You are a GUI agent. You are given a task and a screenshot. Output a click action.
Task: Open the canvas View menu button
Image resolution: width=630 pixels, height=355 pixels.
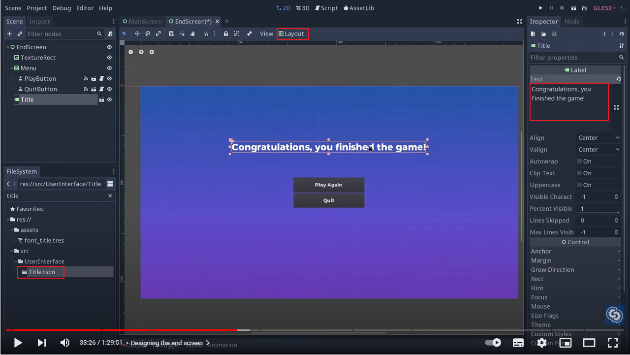(266, 34)
